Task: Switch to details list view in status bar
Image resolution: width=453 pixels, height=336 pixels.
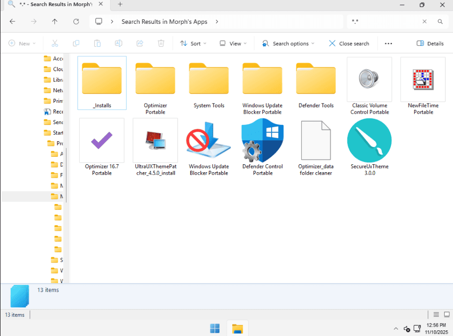Action: coord(436,314)
